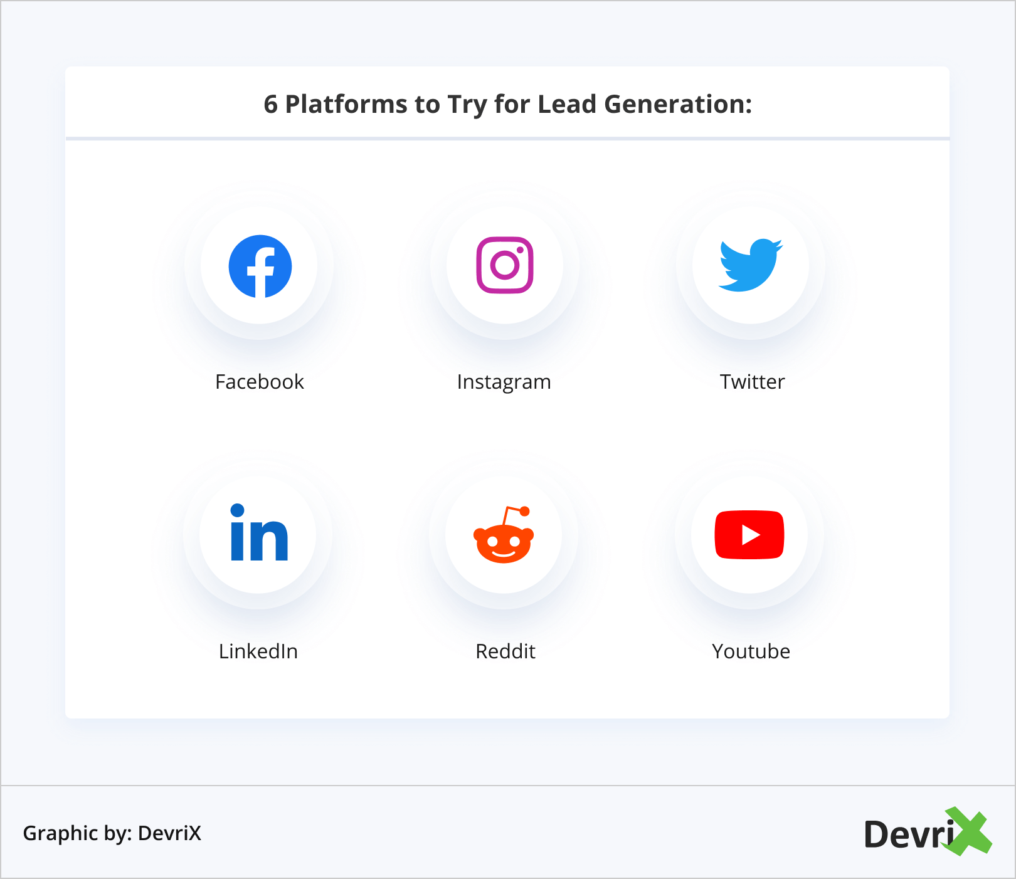The height and width of the screenshot is (879, 1016).
Task: Click the footer separator line above the credit
Action: [x=507, y=785]
